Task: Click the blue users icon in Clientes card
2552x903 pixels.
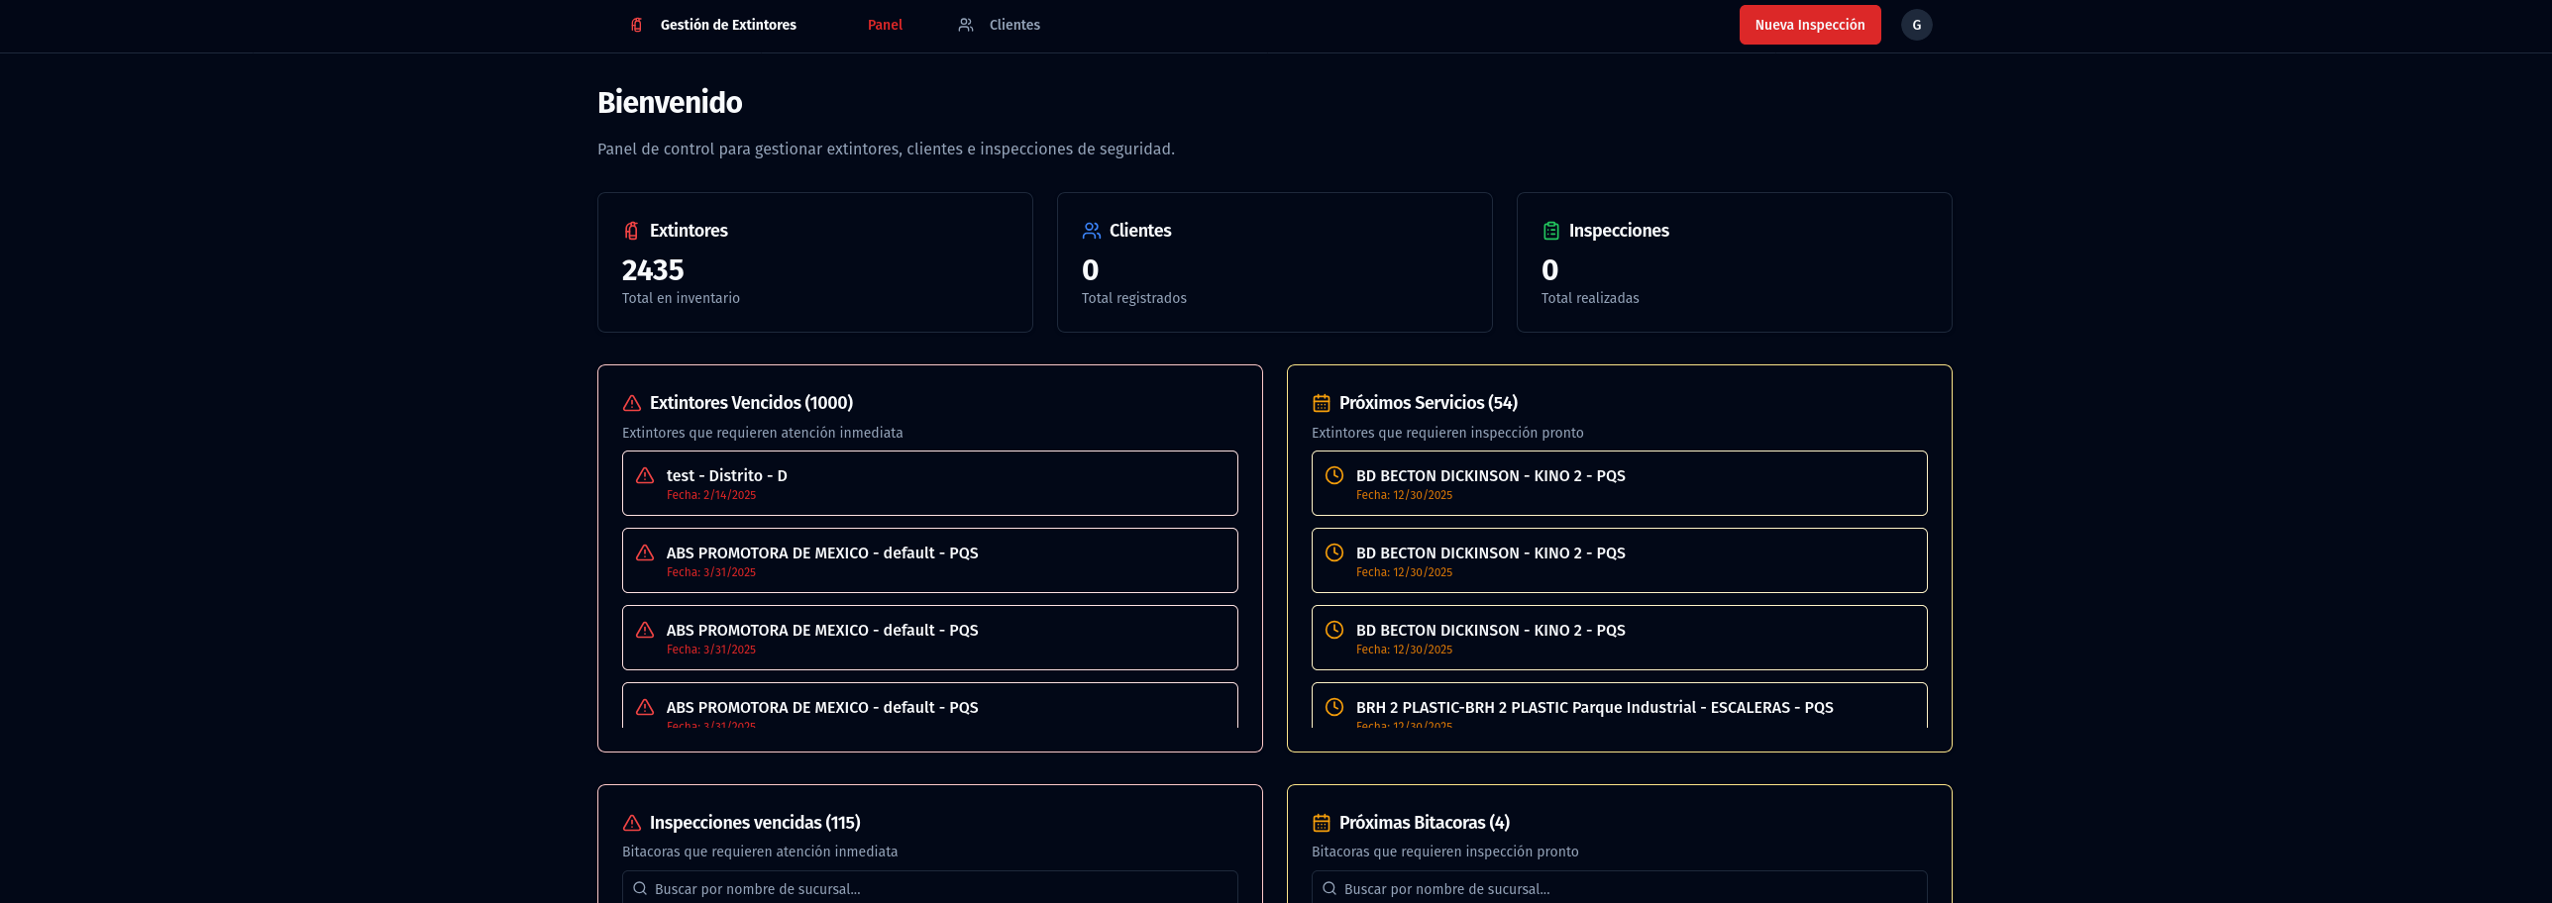Action: (1091, 231)
